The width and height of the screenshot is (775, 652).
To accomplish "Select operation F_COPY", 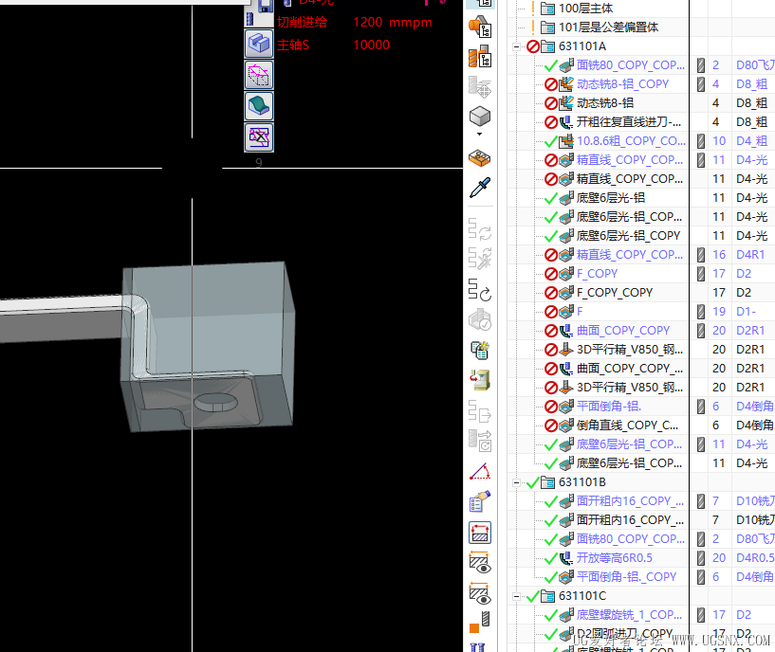I will (597, 274).
